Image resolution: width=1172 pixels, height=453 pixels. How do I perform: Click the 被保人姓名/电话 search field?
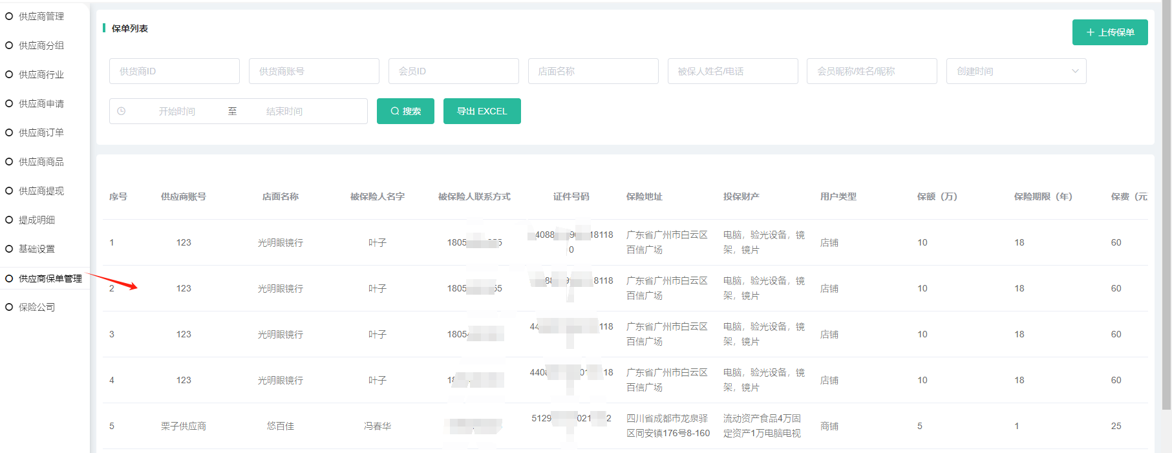(732, 71)
